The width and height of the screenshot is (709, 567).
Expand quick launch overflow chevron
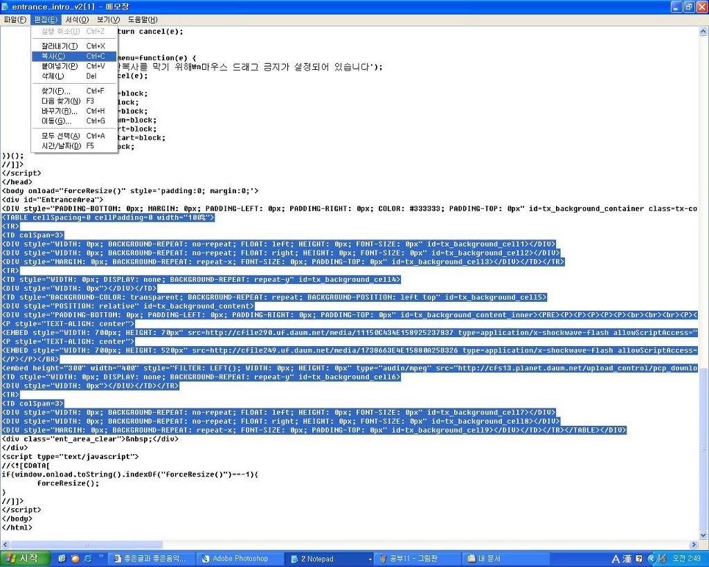coord(101,556)
